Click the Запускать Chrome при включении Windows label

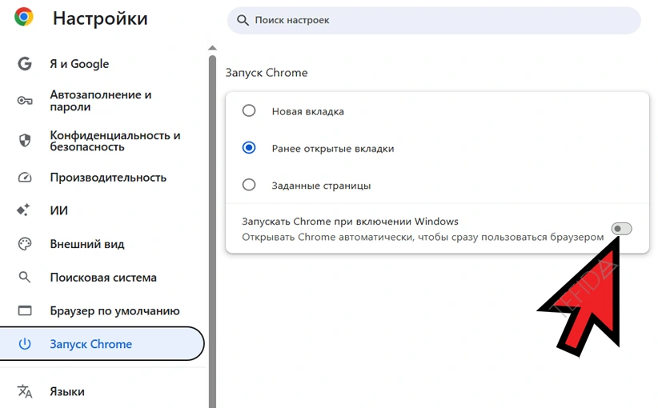350,222
